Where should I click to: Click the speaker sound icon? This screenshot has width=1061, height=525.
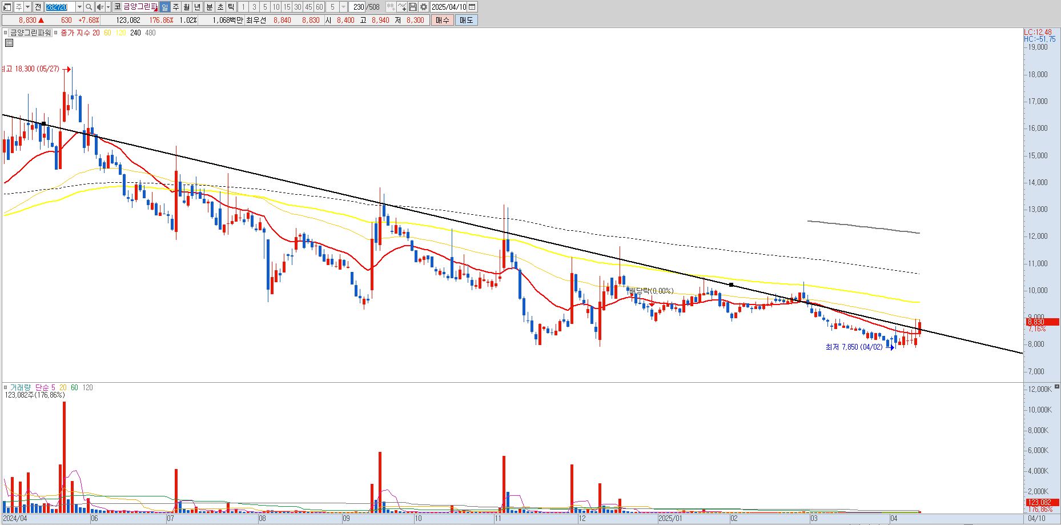coord(100,7)
